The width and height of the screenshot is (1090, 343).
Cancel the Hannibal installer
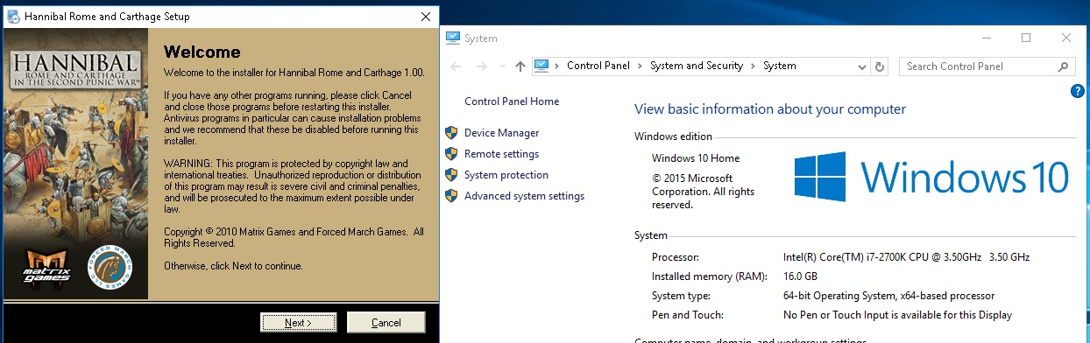pyautogui.click(x=386, y=323)
